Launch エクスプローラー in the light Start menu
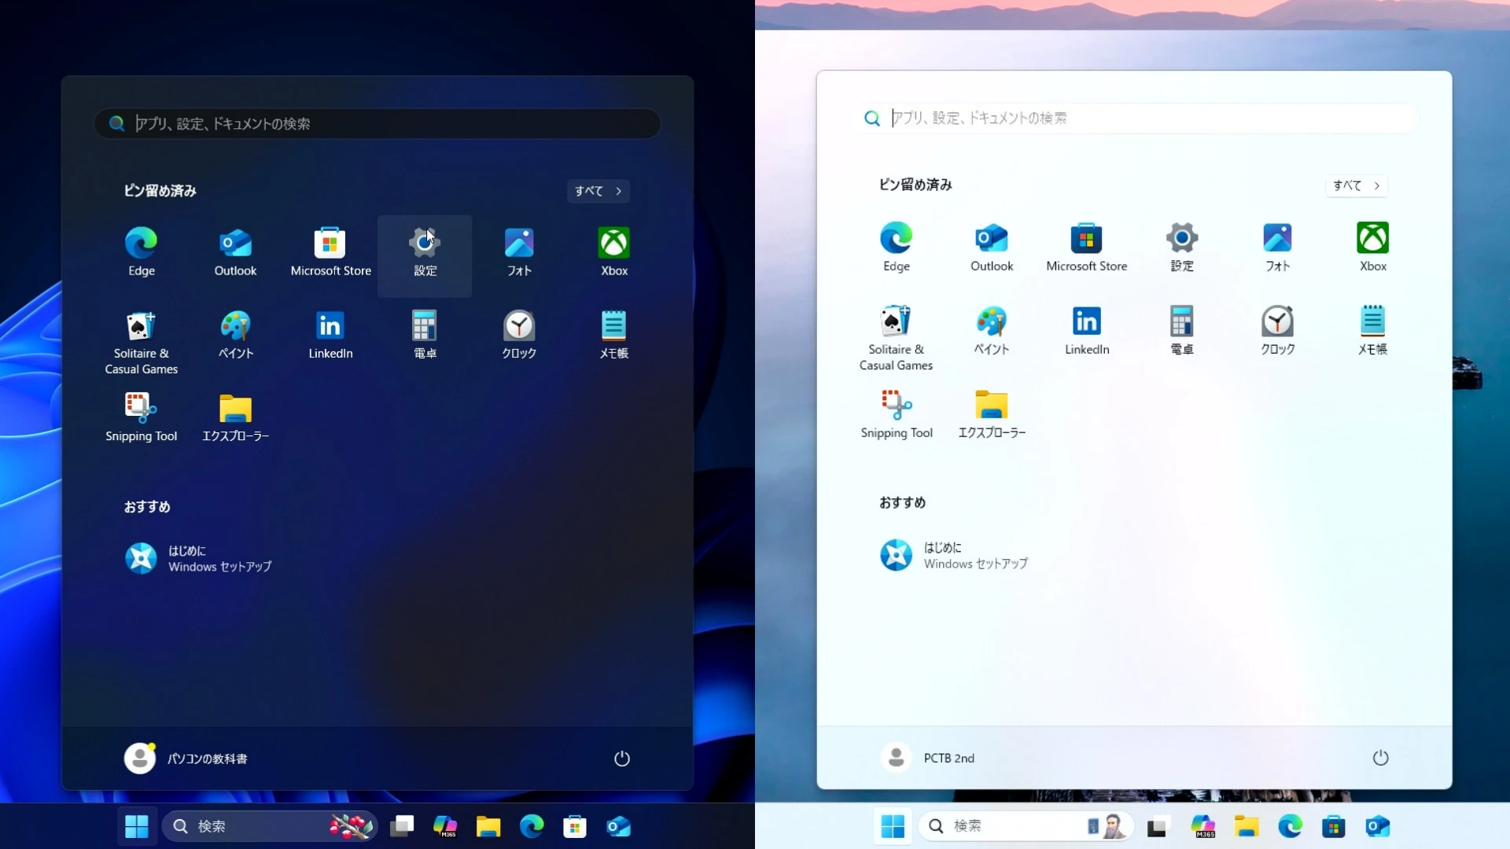This screenshot has width=1510, height=849. pyautogui.click(x=992, y=413)
